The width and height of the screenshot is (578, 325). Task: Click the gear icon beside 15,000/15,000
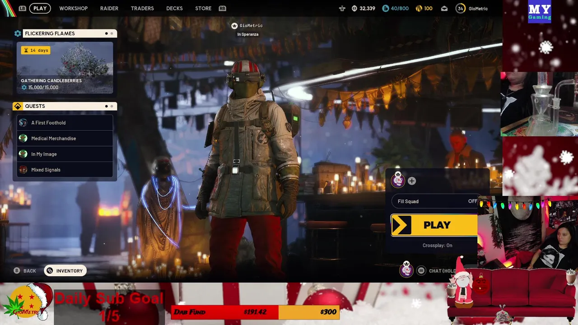24,88
